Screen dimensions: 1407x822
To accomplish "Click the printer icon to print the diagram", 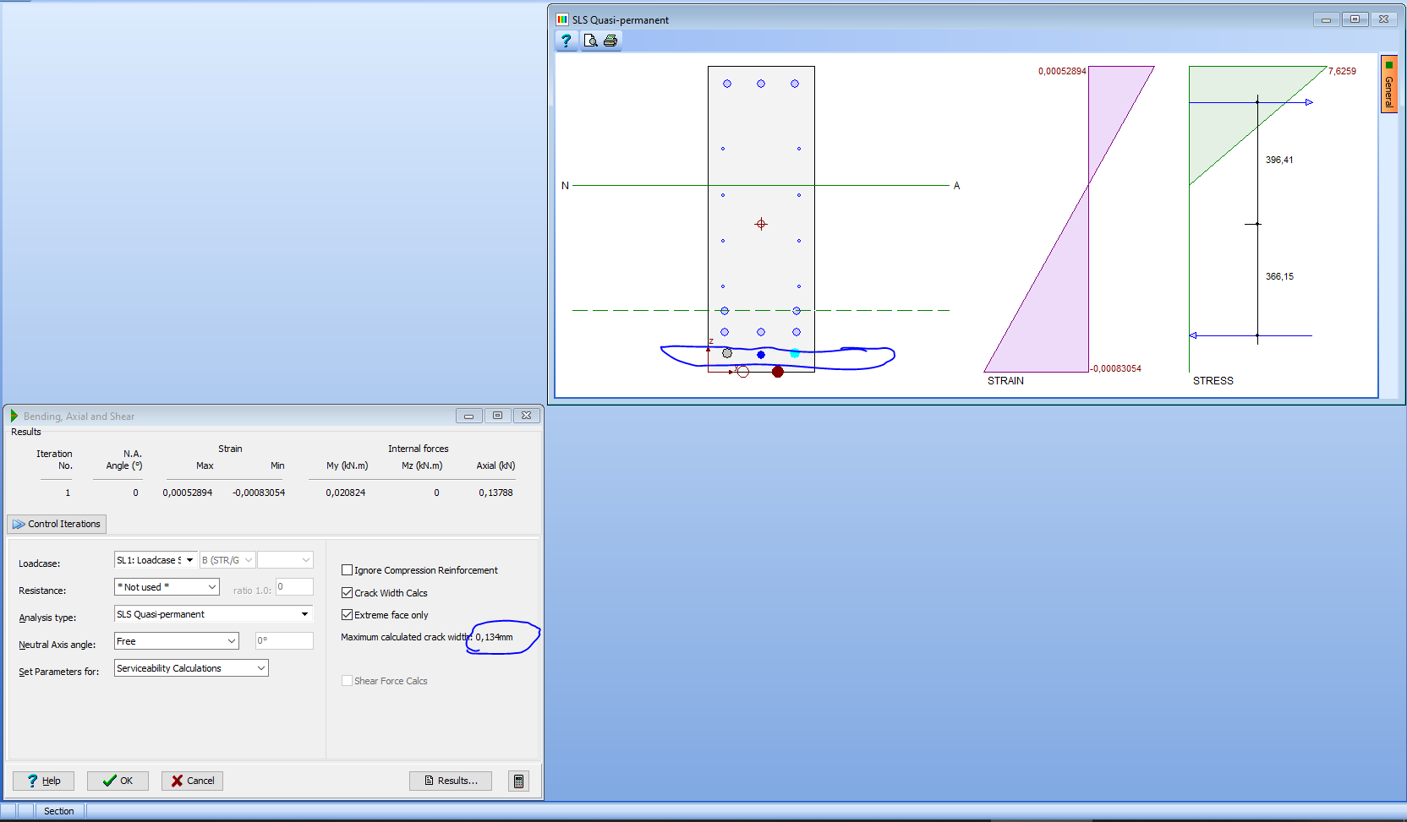I will click(610, 40).
